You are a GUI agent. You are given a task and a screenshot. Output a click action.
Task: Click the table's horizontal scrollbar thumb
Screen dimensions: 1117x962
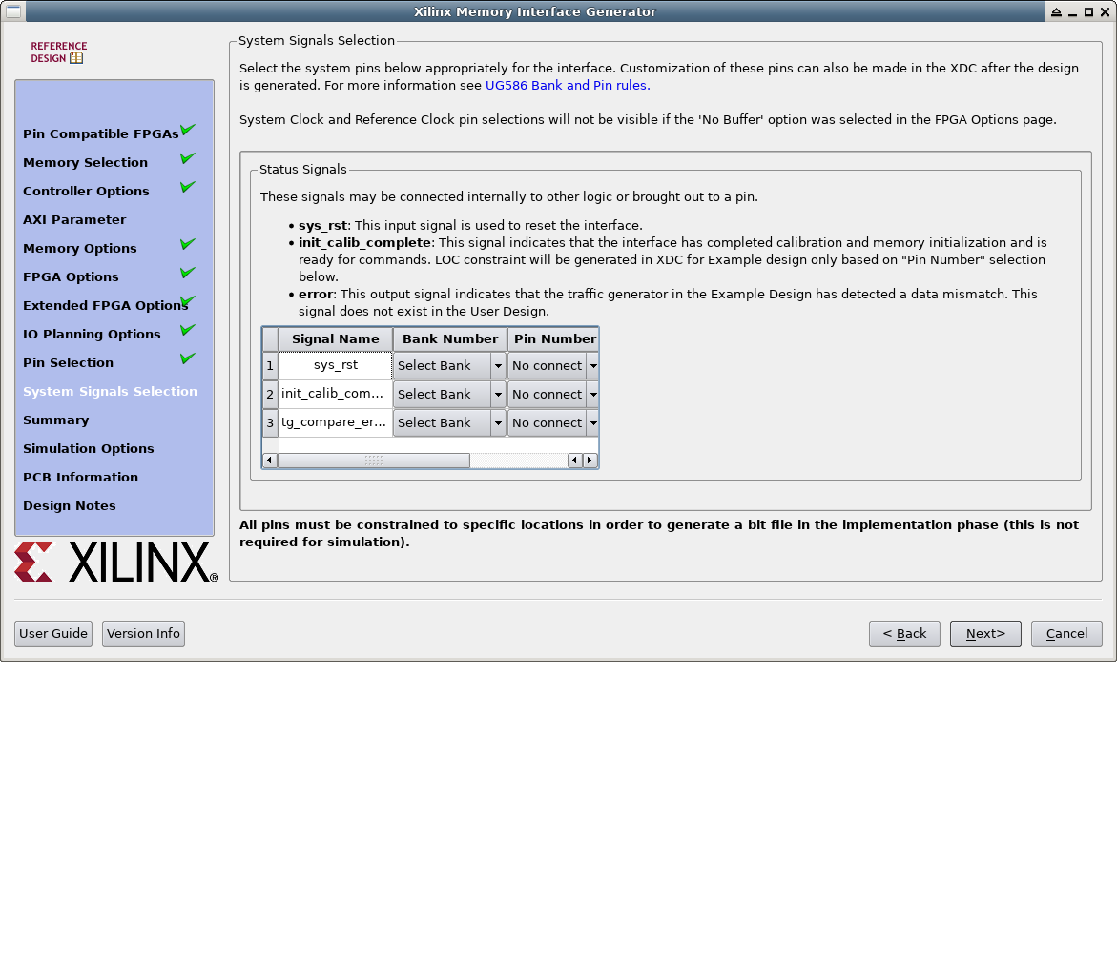click(373, 460)
